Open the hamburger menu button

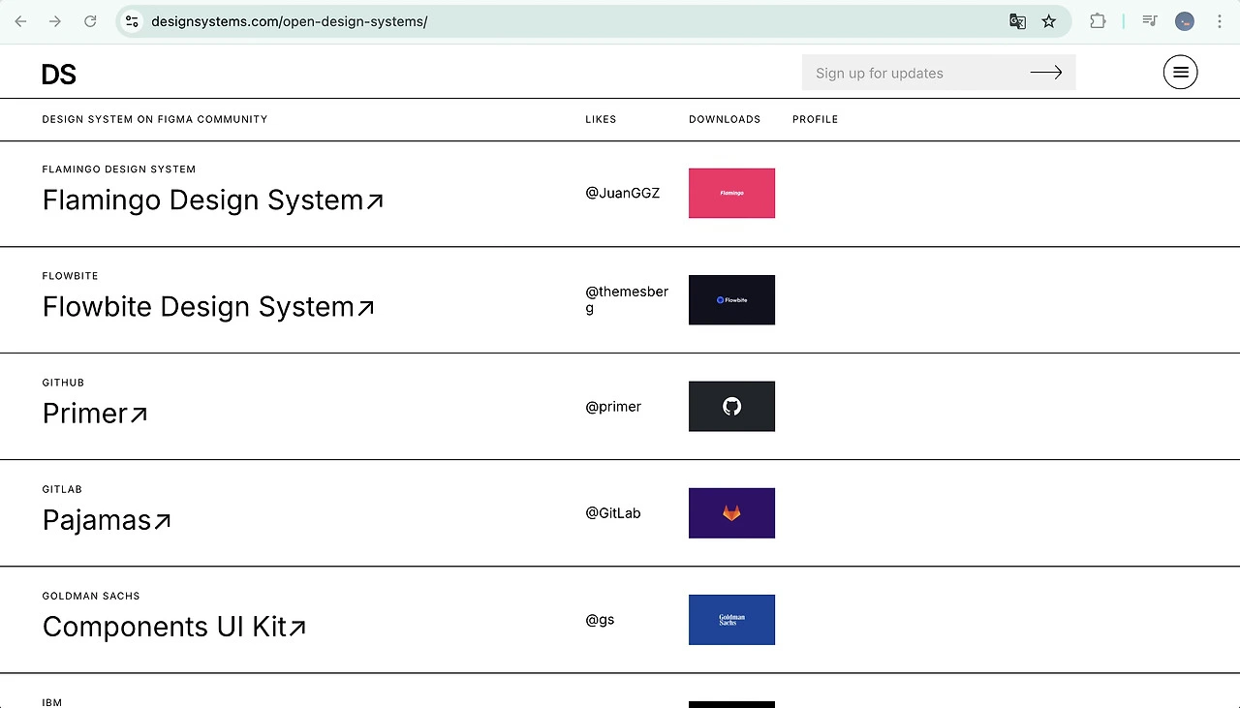(1180, 72)
